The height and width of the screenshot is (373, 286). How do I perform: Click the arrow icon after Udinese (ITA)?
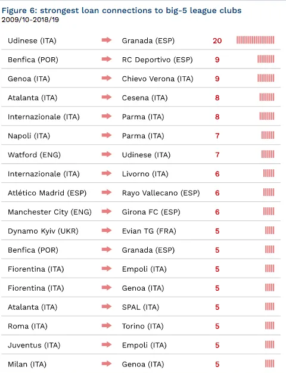click(x=107, y=40)
